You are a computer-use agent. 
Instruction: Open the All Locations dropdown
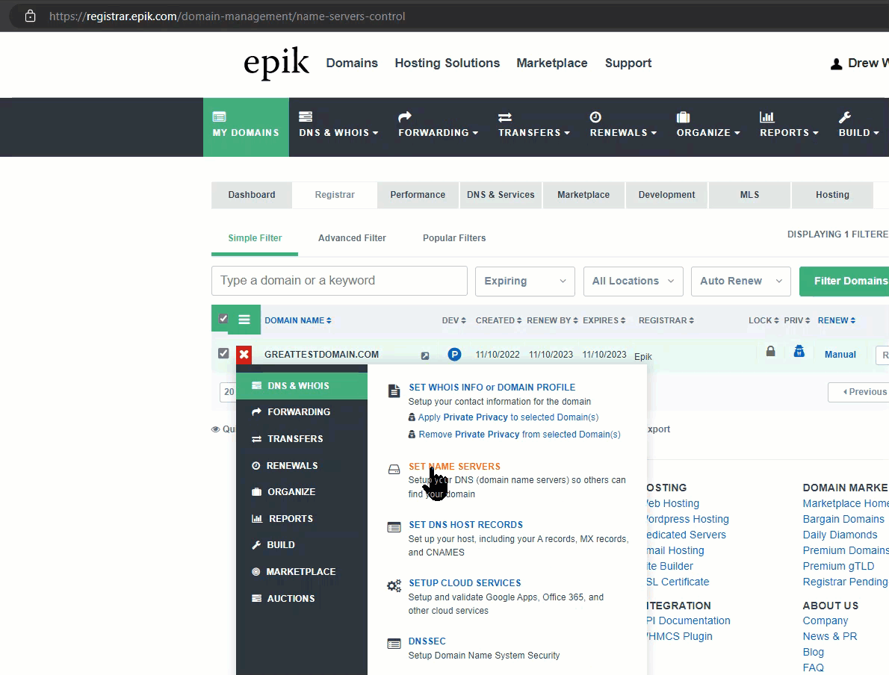633,281
